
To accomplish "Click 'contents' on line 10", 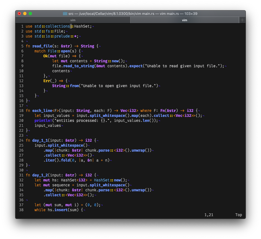I will tap(61, 71).
